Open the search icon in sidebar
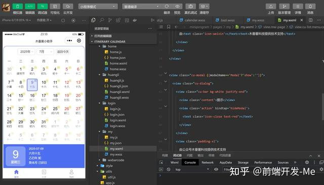This screenshot has height=185, width=324. 102,20
